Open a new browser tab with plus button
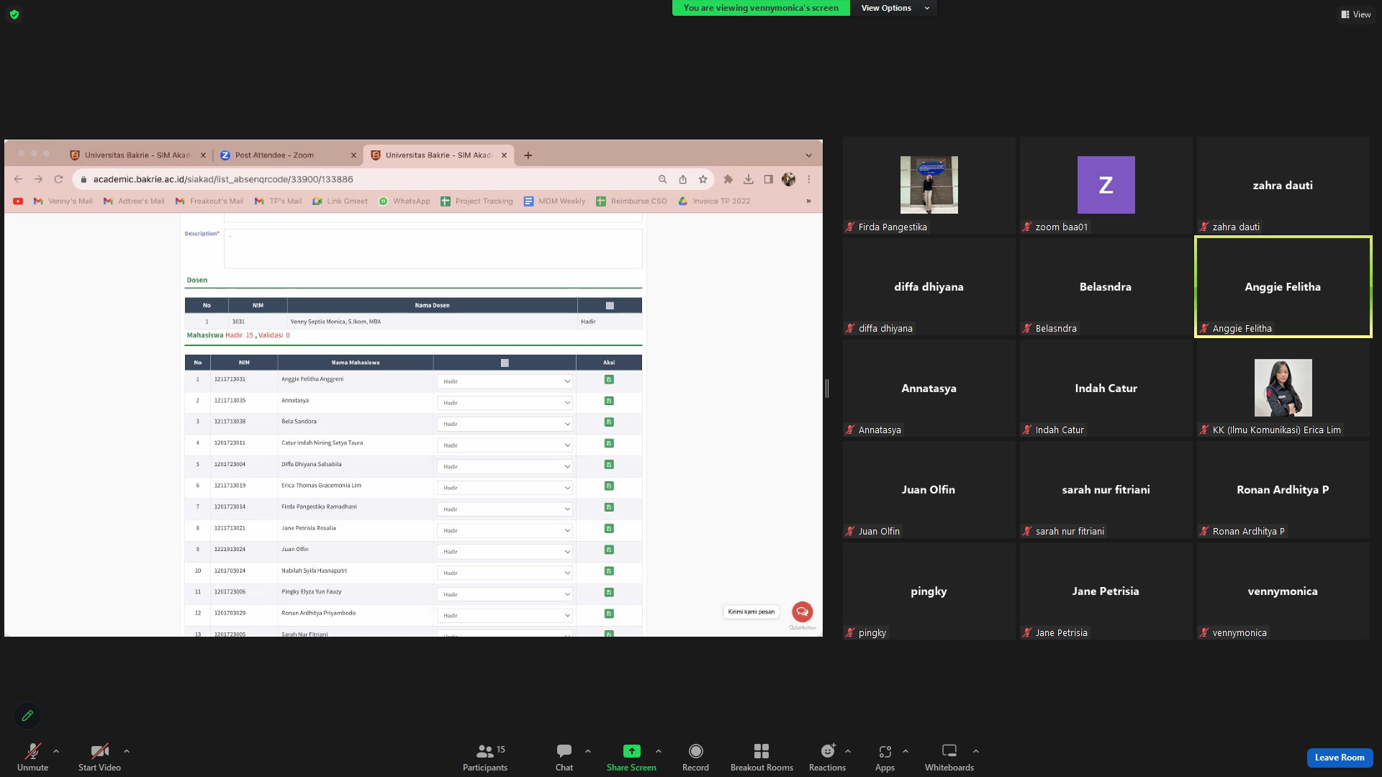This screenshot has height=777, width=1382. point(528,155)
